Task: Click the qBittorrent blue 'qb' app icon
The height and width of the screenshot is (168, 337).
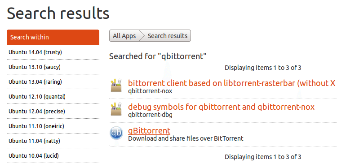Action: coord(116,134)
